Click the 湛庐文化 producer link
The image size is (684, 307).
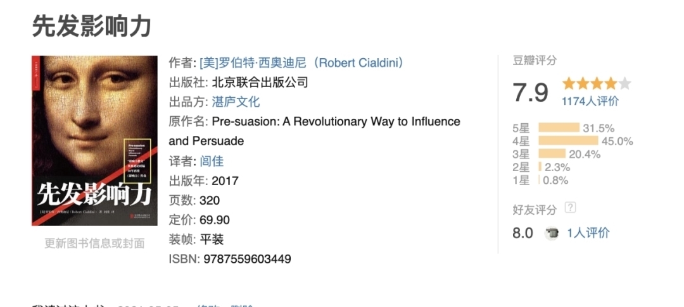tap(236, 102)
